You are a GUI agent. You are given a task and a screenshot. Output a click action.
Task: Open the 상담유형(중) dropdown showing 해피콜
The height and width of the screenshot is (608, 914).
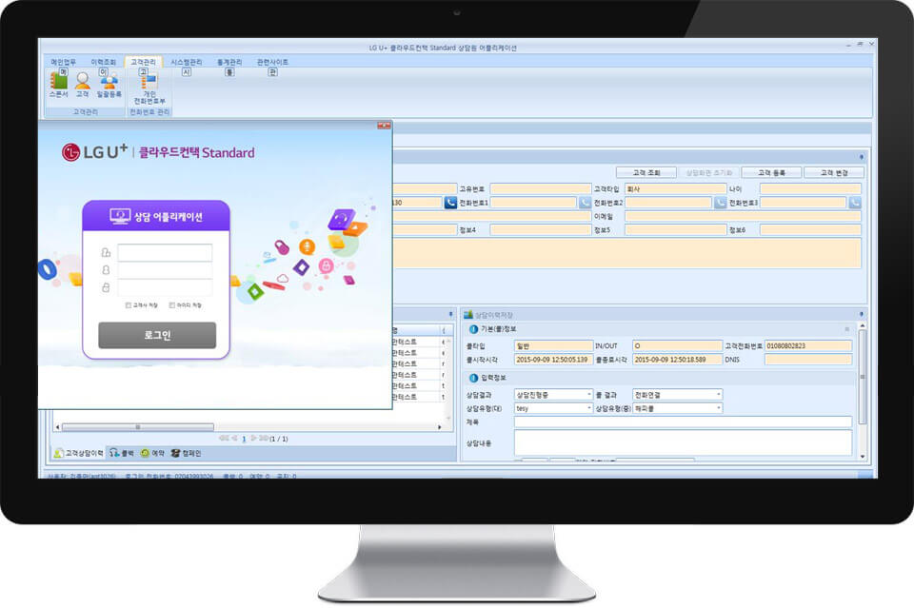(677, 409)
